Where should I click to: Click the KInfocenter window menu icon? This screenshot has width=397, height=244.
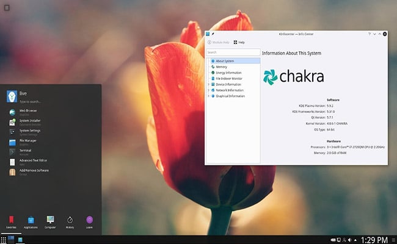[208, 34]
